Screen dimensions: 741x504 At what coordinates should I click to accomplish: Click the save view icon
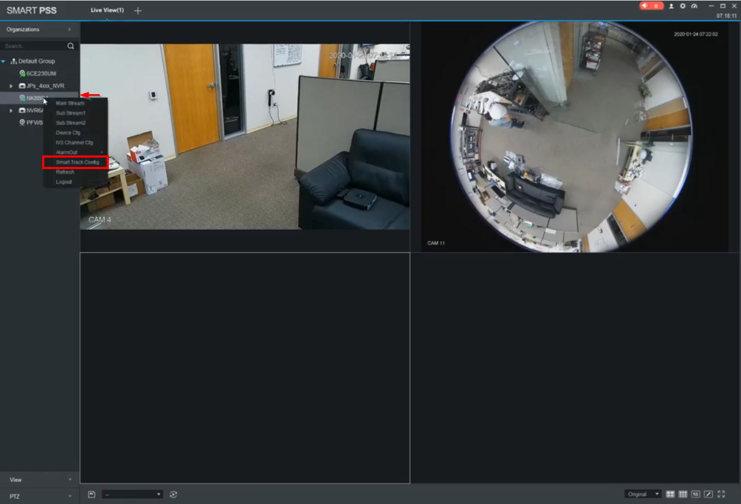(x=92, y=494)
